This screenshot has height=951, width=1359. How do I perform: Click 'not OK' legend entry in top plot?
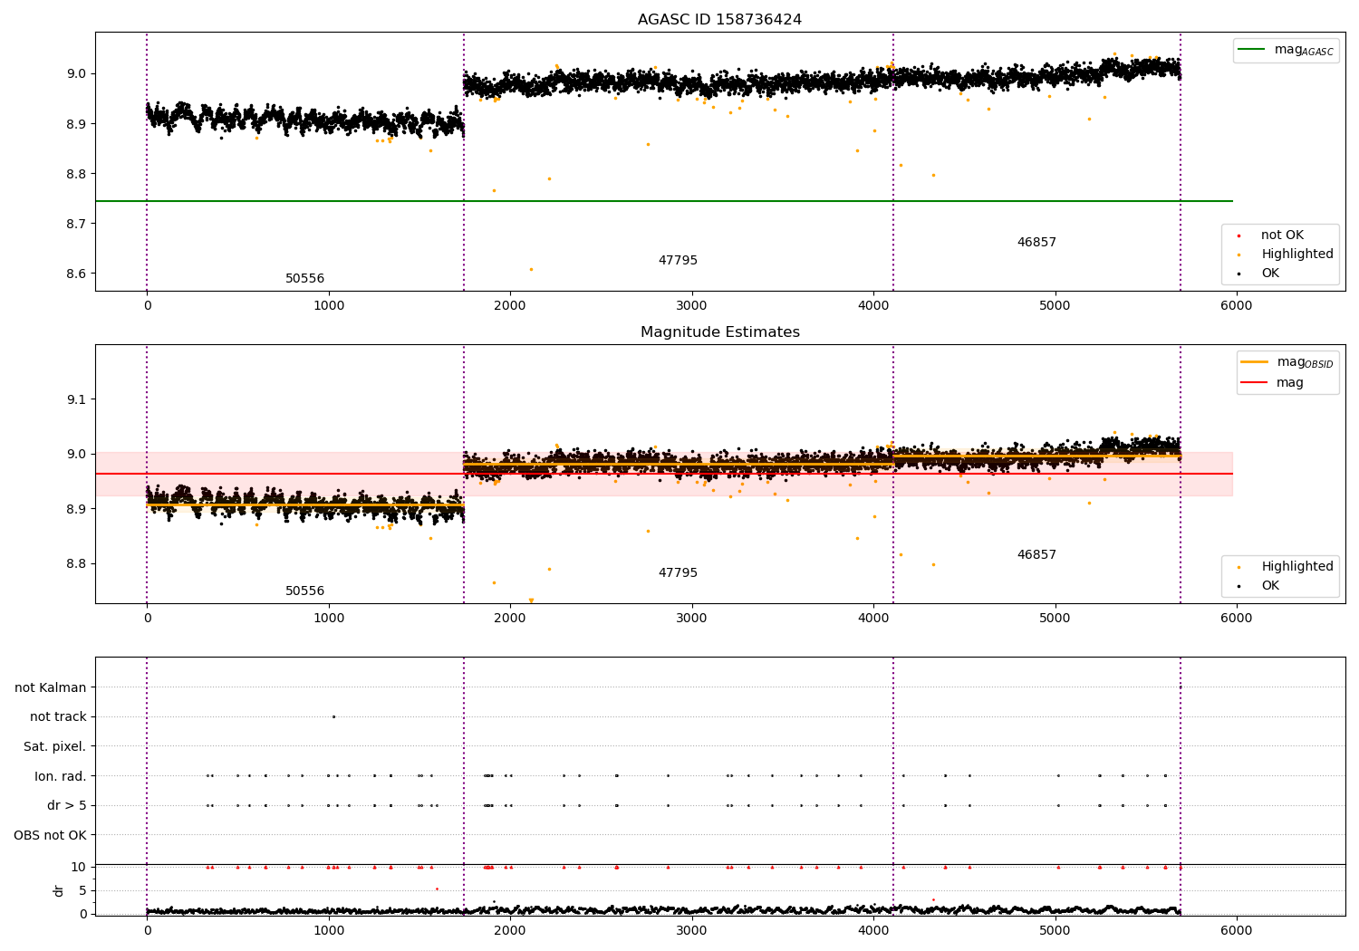[1281, 235]
